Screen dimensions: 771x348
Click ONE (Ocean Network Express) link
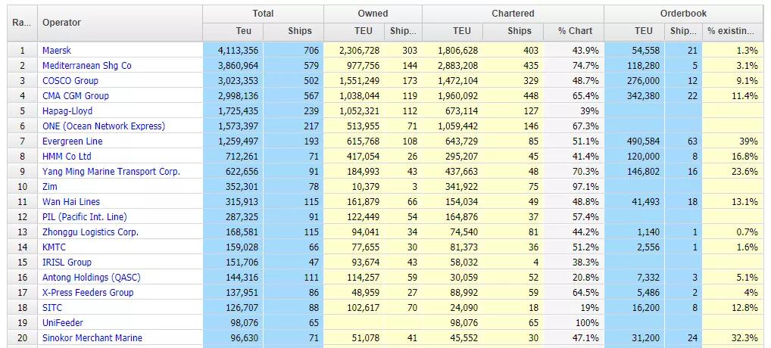[x=103, y=126]
